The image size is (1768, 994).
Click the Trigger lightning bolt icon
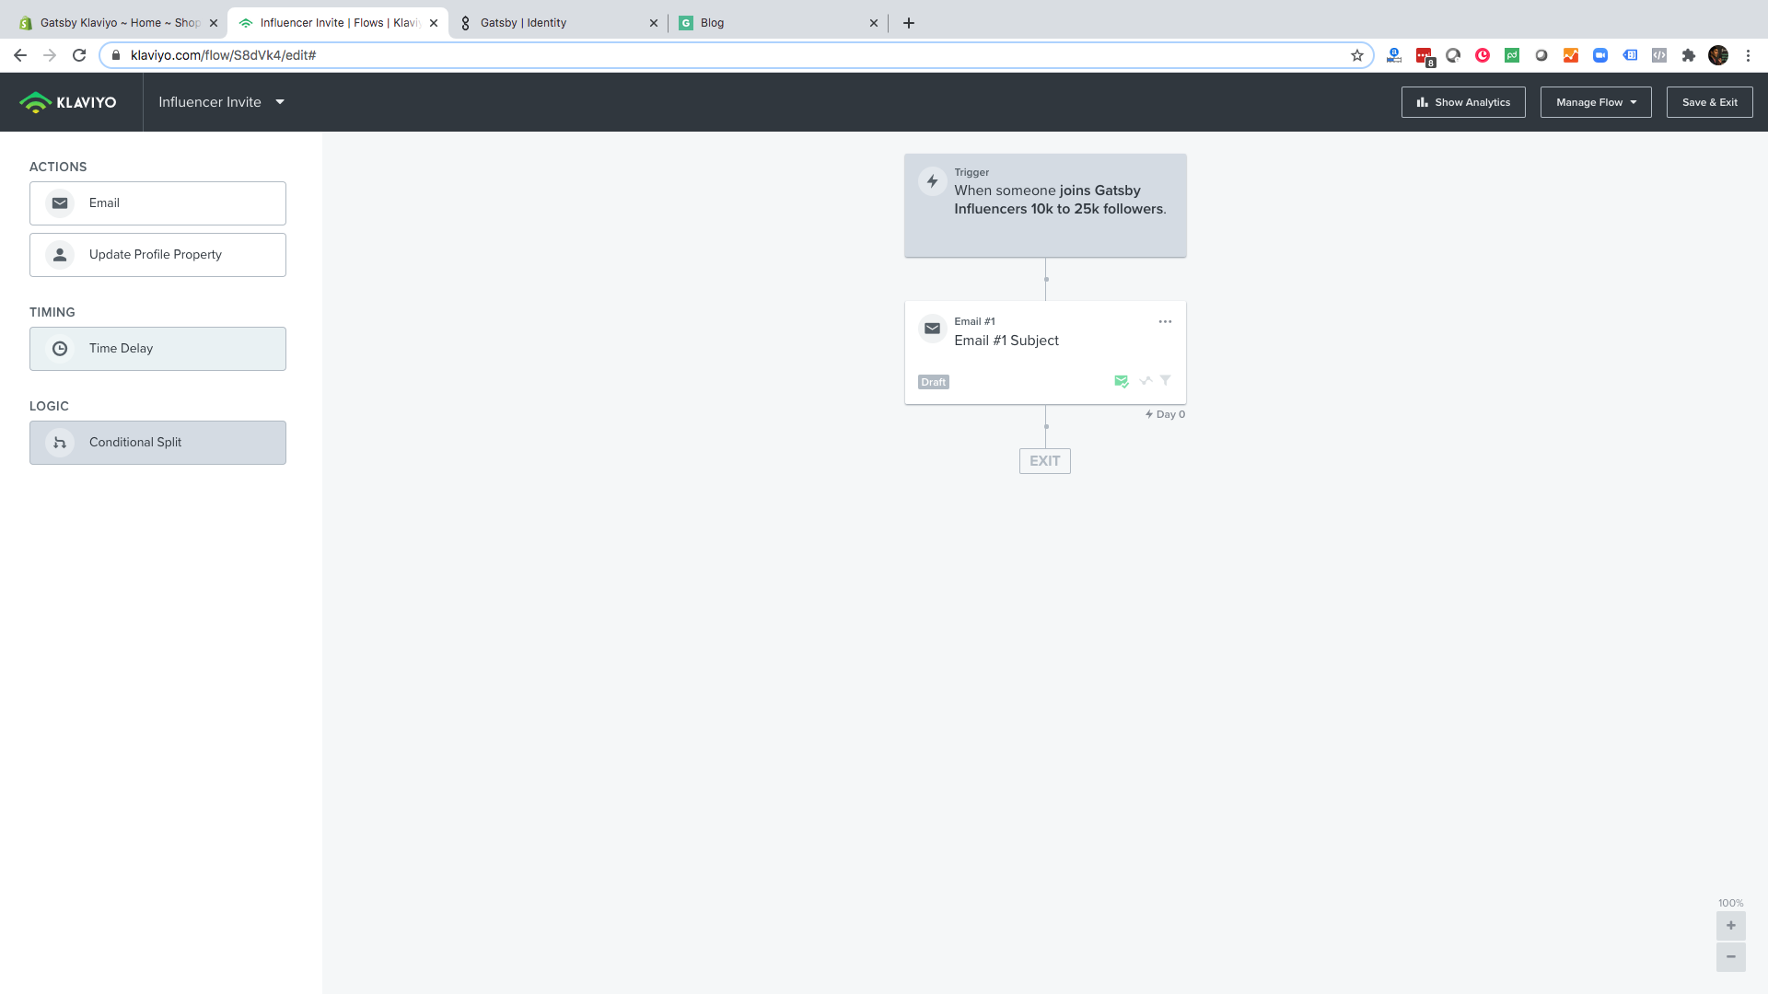(932, 181)
